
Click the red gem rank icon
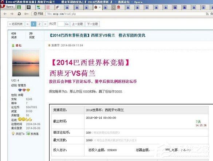pyautogui.click(x=24, y=90)
